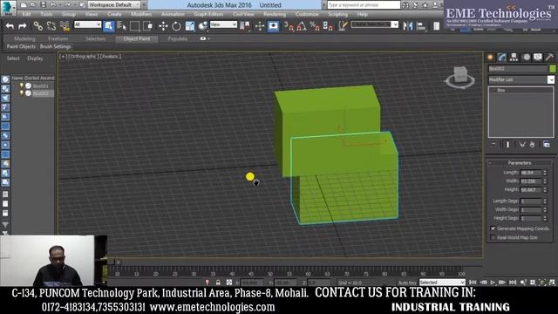The height and width of the screenshot is (314, 558).
Task: Activate the Select and Place tool
Action: 203,26
